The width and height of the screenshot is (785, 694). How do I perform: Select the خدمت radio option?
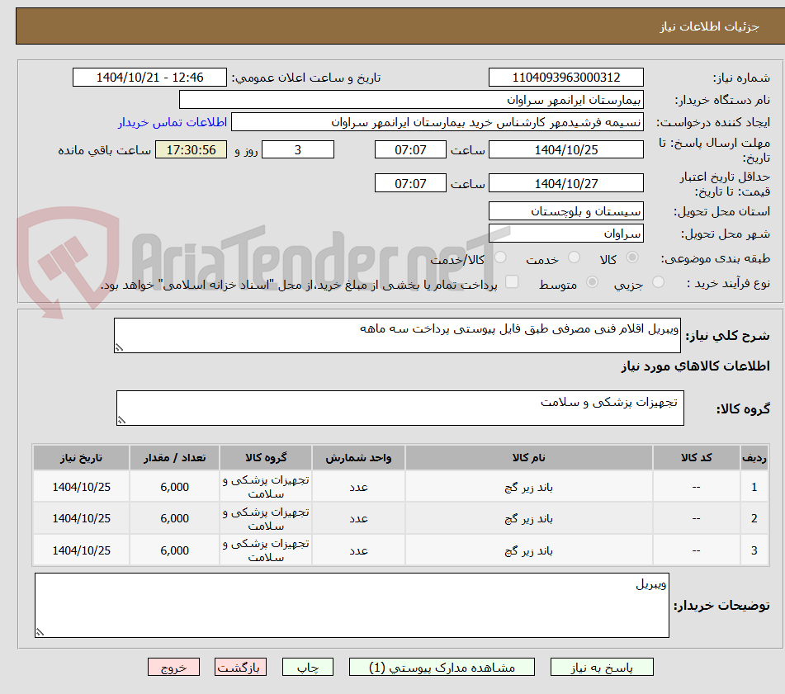(x=574, y=257)
